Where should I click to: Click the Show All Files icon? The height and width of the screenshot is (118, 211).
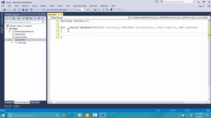point(31,18)
